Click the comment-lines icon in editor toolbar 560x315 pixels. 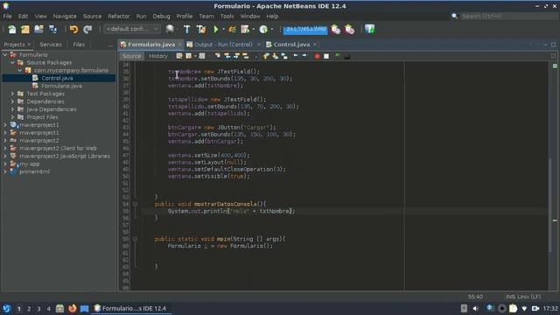(337, 56)
